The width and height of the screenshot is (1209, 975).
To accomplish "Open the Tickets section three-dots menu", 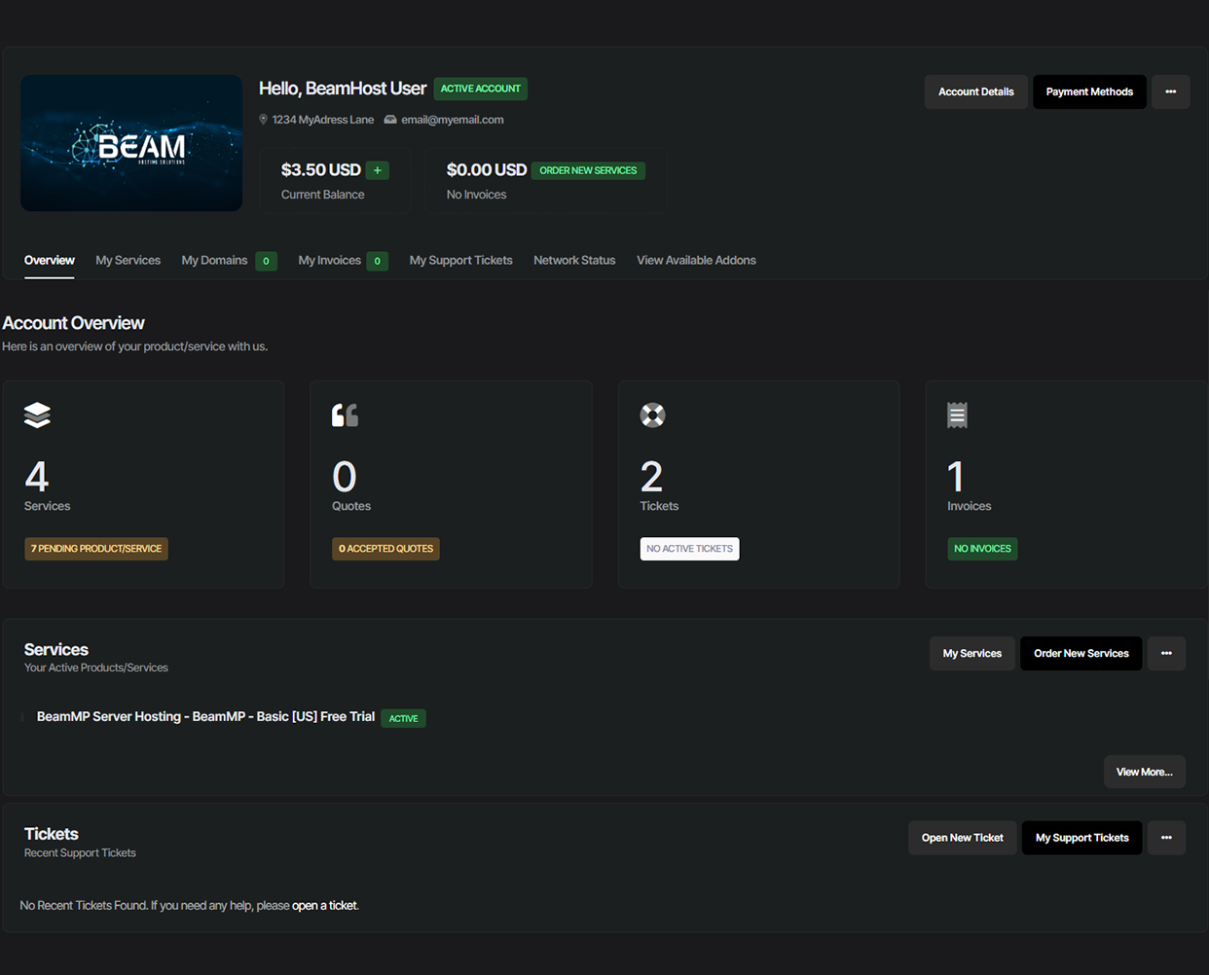I will 1166,838.
